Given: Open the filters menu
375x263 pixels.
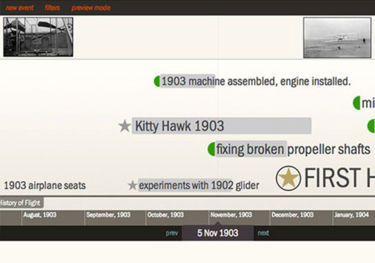Looking at the screenshot, I should (52, 8).
